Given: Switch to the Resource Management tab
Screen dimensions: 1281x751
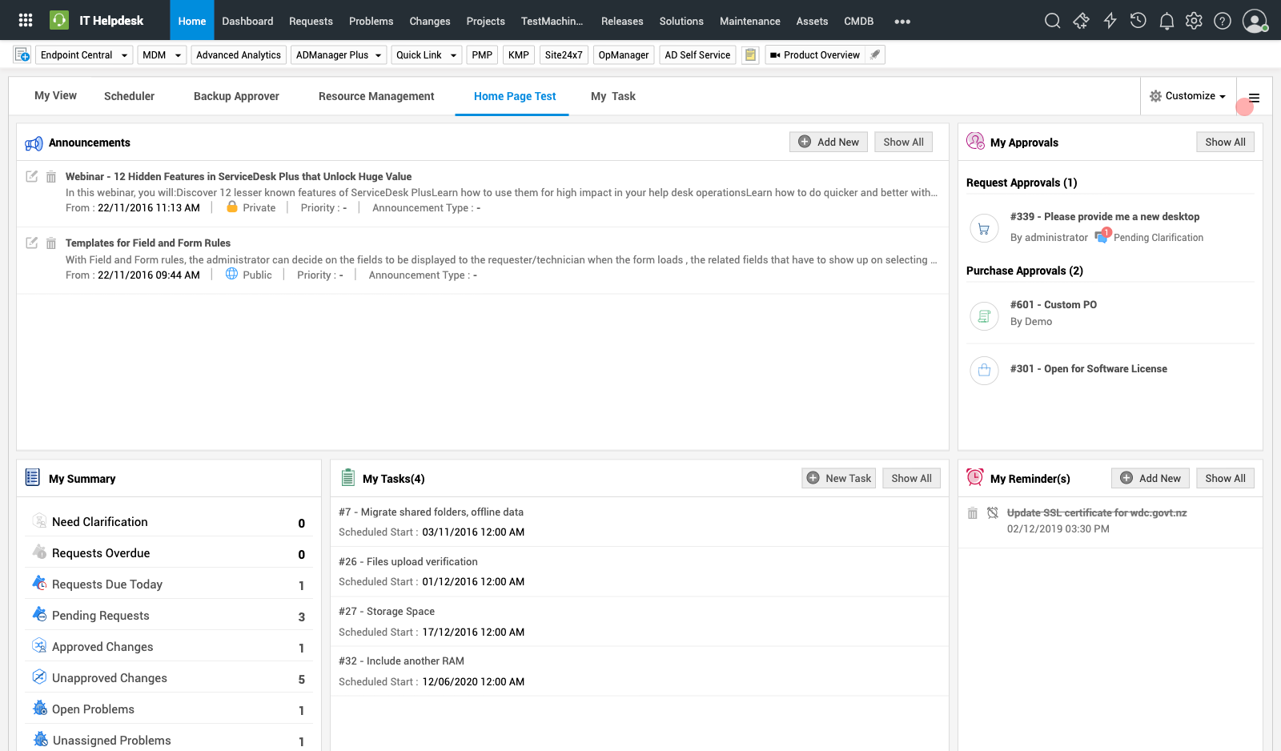Looking at the screenshot, I should [376, 96].
